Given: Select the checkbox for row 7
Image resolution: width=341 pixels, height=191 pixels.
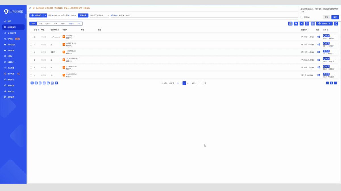Looking at the screenshot, I should [31, 44].
